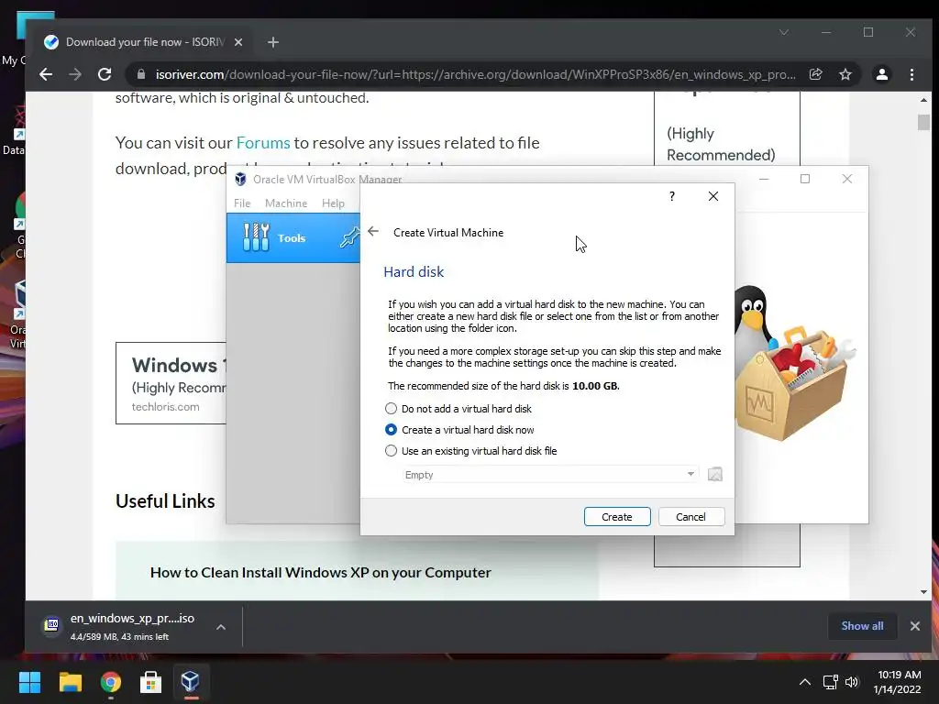Click the network icon in the system tray
This screenshot has height=704, width=939.
click(830, 682)
